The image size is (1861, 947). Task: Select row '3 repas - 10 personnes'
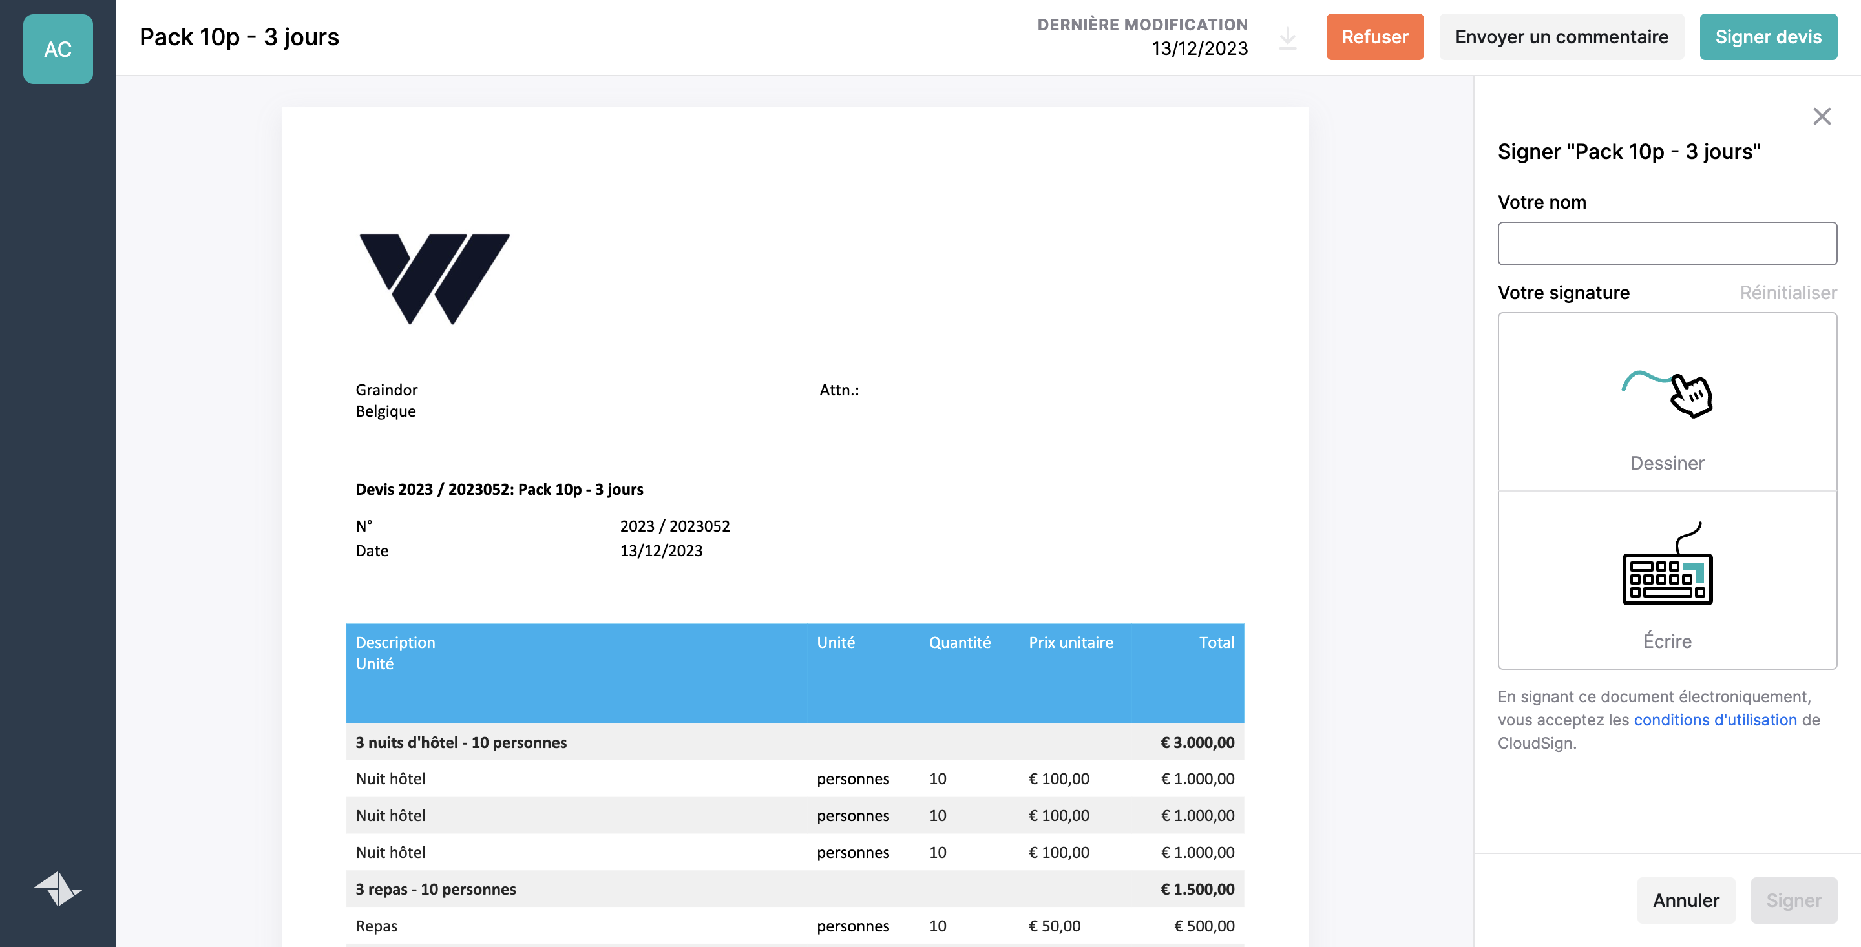[x=795, y=888]
